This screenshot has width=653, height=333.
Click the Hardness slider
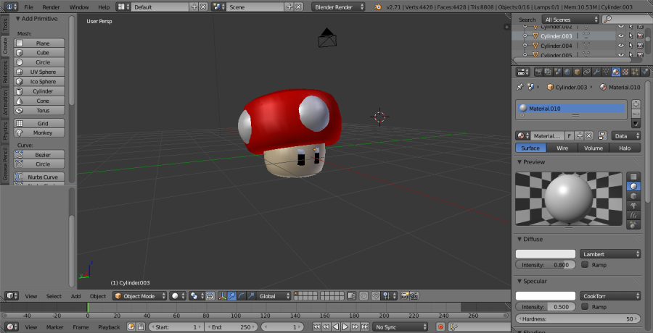(x=578, y=319)
